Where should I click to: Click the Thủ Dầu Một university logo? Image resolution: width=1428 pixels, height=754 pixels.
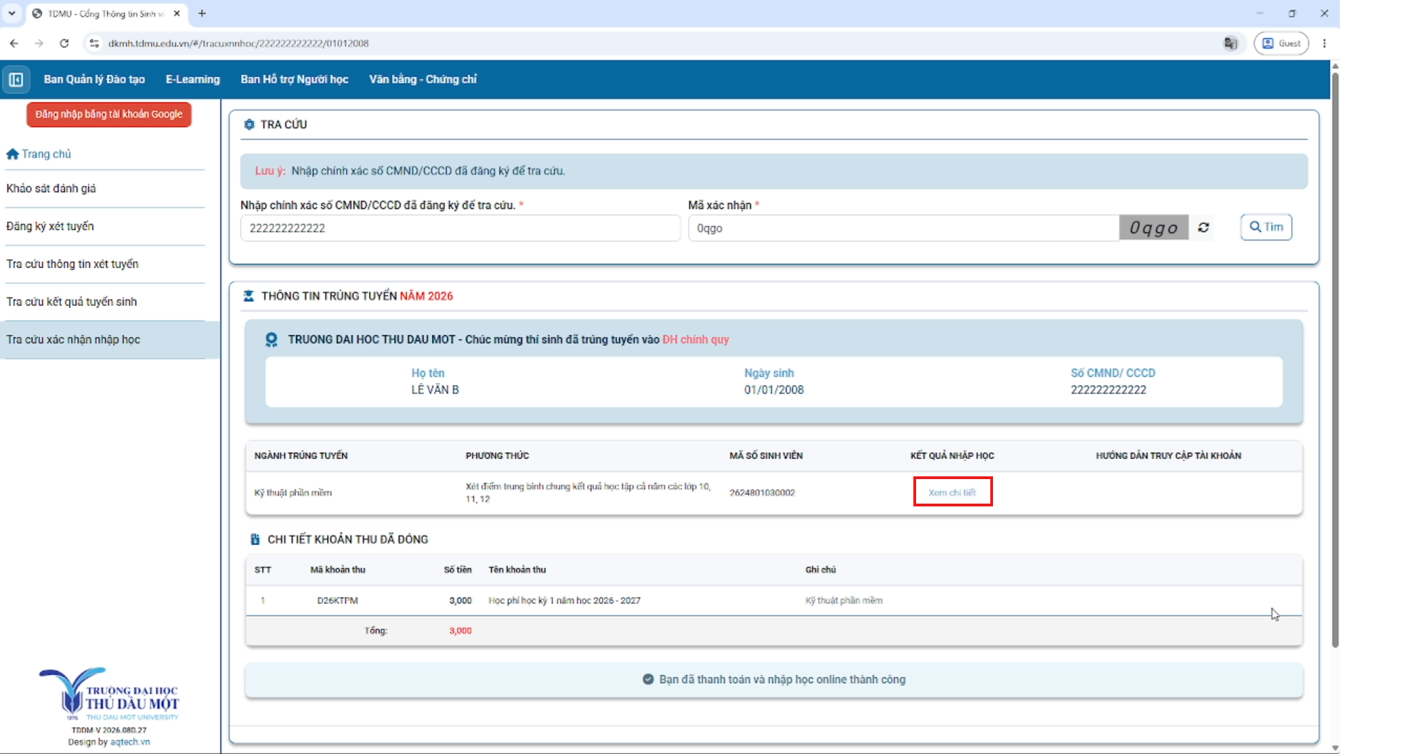click(110, 695)
